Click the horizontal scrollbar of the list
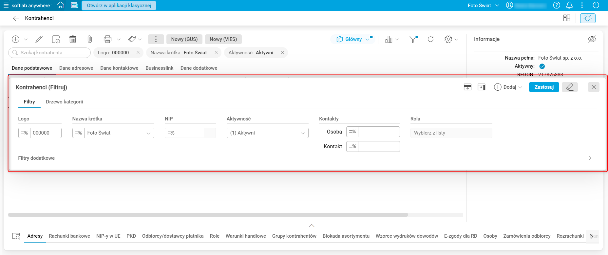608x255 pixels. point(208,215)
